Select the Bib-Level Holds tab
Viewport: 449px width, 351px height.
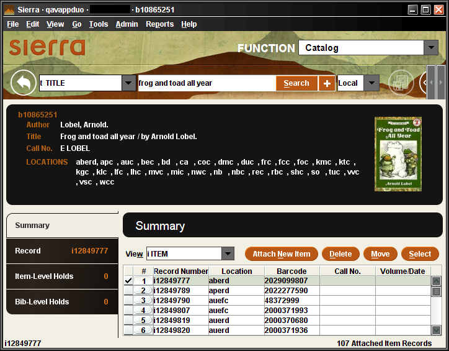point(62,302)
